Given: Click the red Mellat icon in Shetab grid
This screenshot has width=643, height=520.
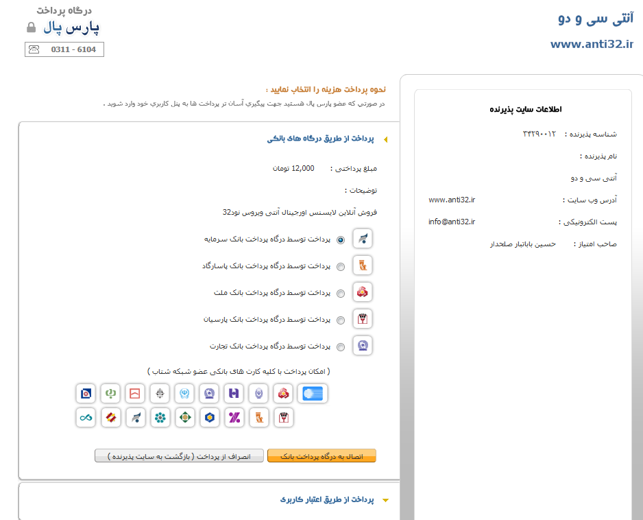Looking at the screenshot, I should point(283,394).
